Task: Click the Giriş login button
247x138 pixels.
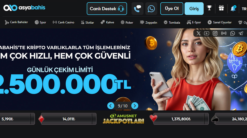Action: [194, 9]
